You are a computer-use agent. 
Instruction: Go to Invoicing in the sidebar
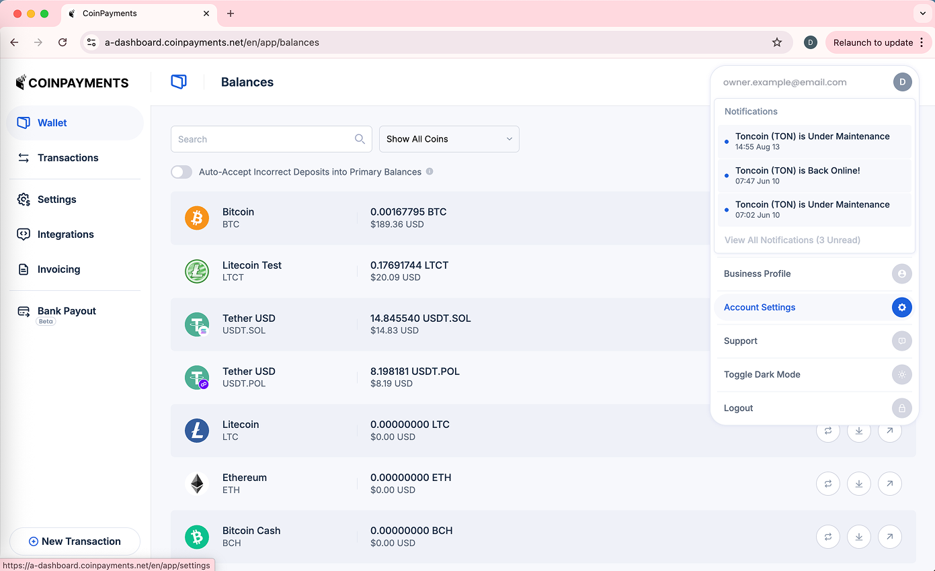click(58, 269)
